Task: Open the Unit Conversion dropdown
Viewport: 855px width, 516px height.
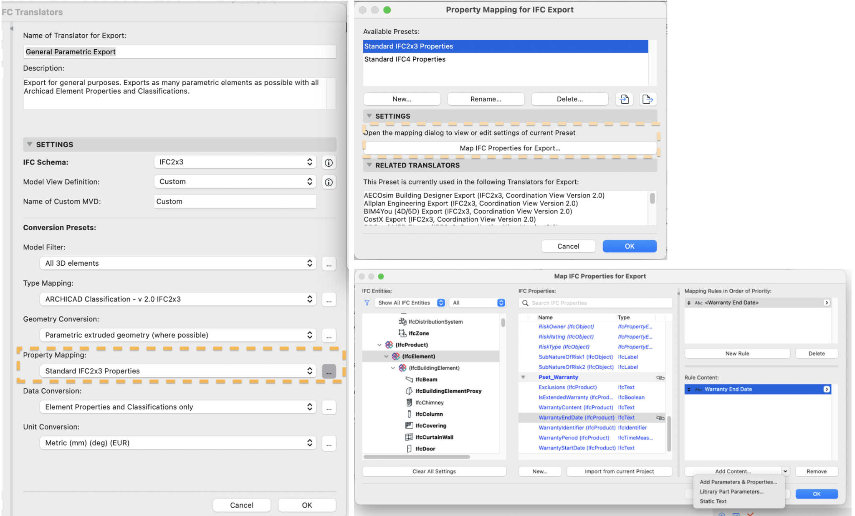Action: (x=178, y=443)
